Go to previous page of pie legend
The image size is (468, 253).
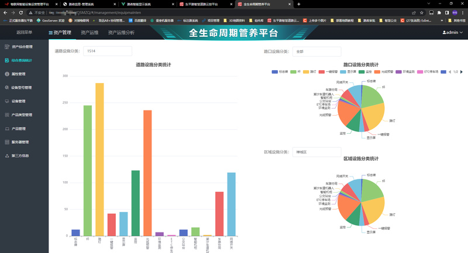[x=450, y=72]
